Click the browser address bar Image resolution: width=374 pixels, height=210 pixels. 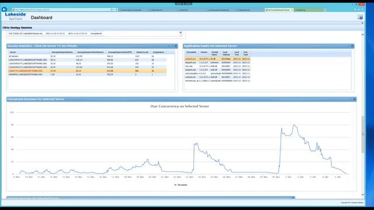pos(62,10)
